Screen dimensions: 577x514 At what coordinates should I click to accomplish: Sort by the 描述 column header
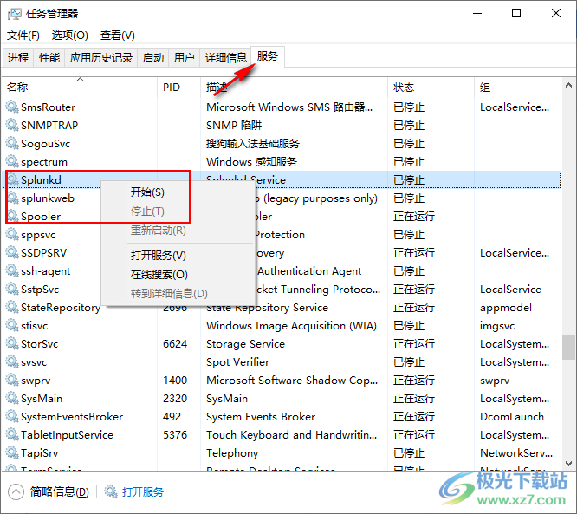(294, 88)
